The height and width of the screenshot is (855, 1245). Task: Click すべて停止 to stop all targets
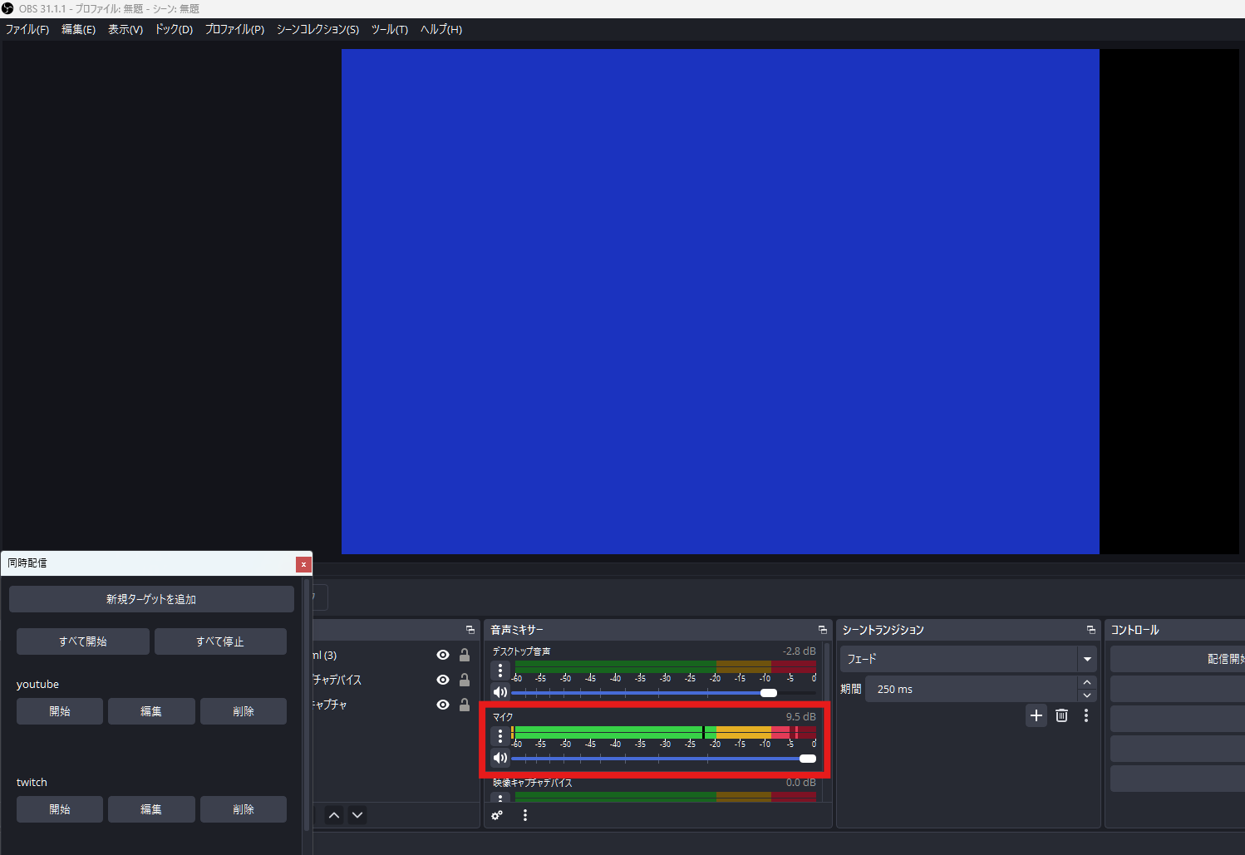[x=220, y=641]
